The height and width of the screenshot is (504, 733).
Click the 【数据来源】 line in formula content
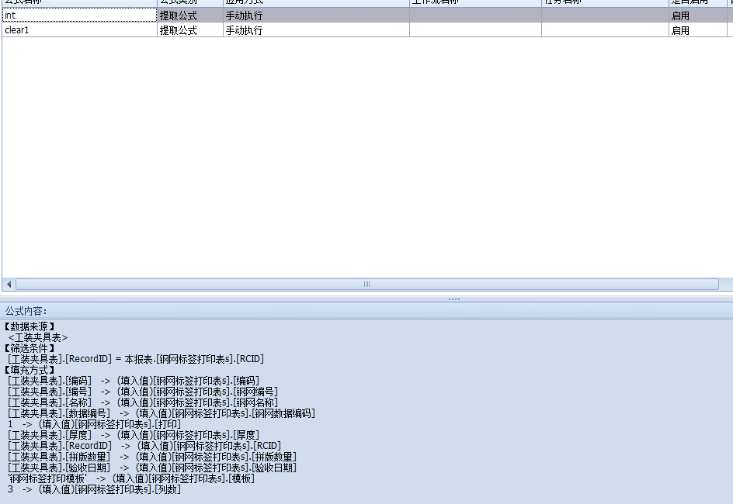30,326
